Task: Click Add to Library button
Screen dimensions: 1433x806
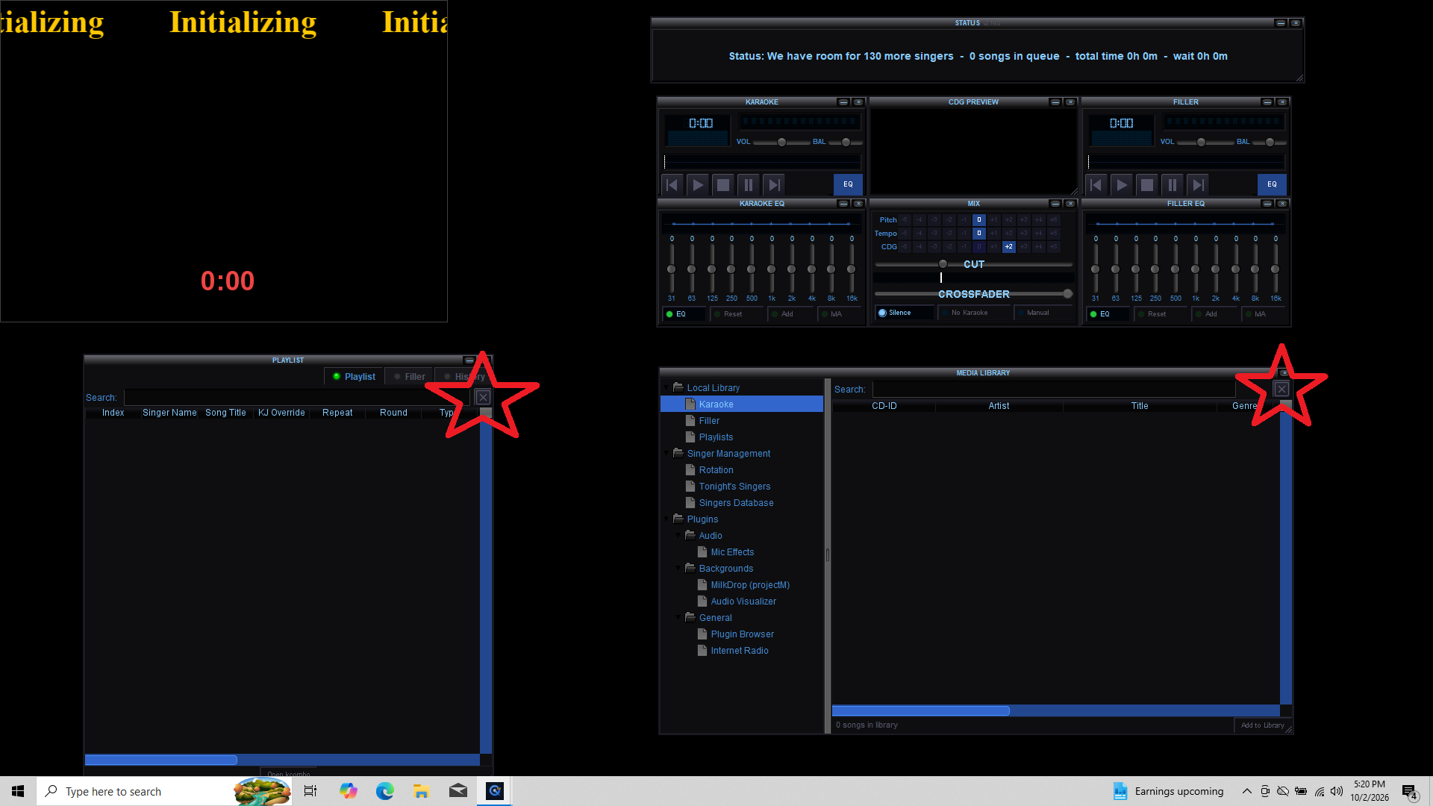Action: point(1262,725)
